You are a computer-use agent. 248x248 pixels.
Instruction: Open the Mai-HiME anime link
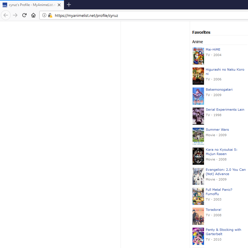point(213,49)
